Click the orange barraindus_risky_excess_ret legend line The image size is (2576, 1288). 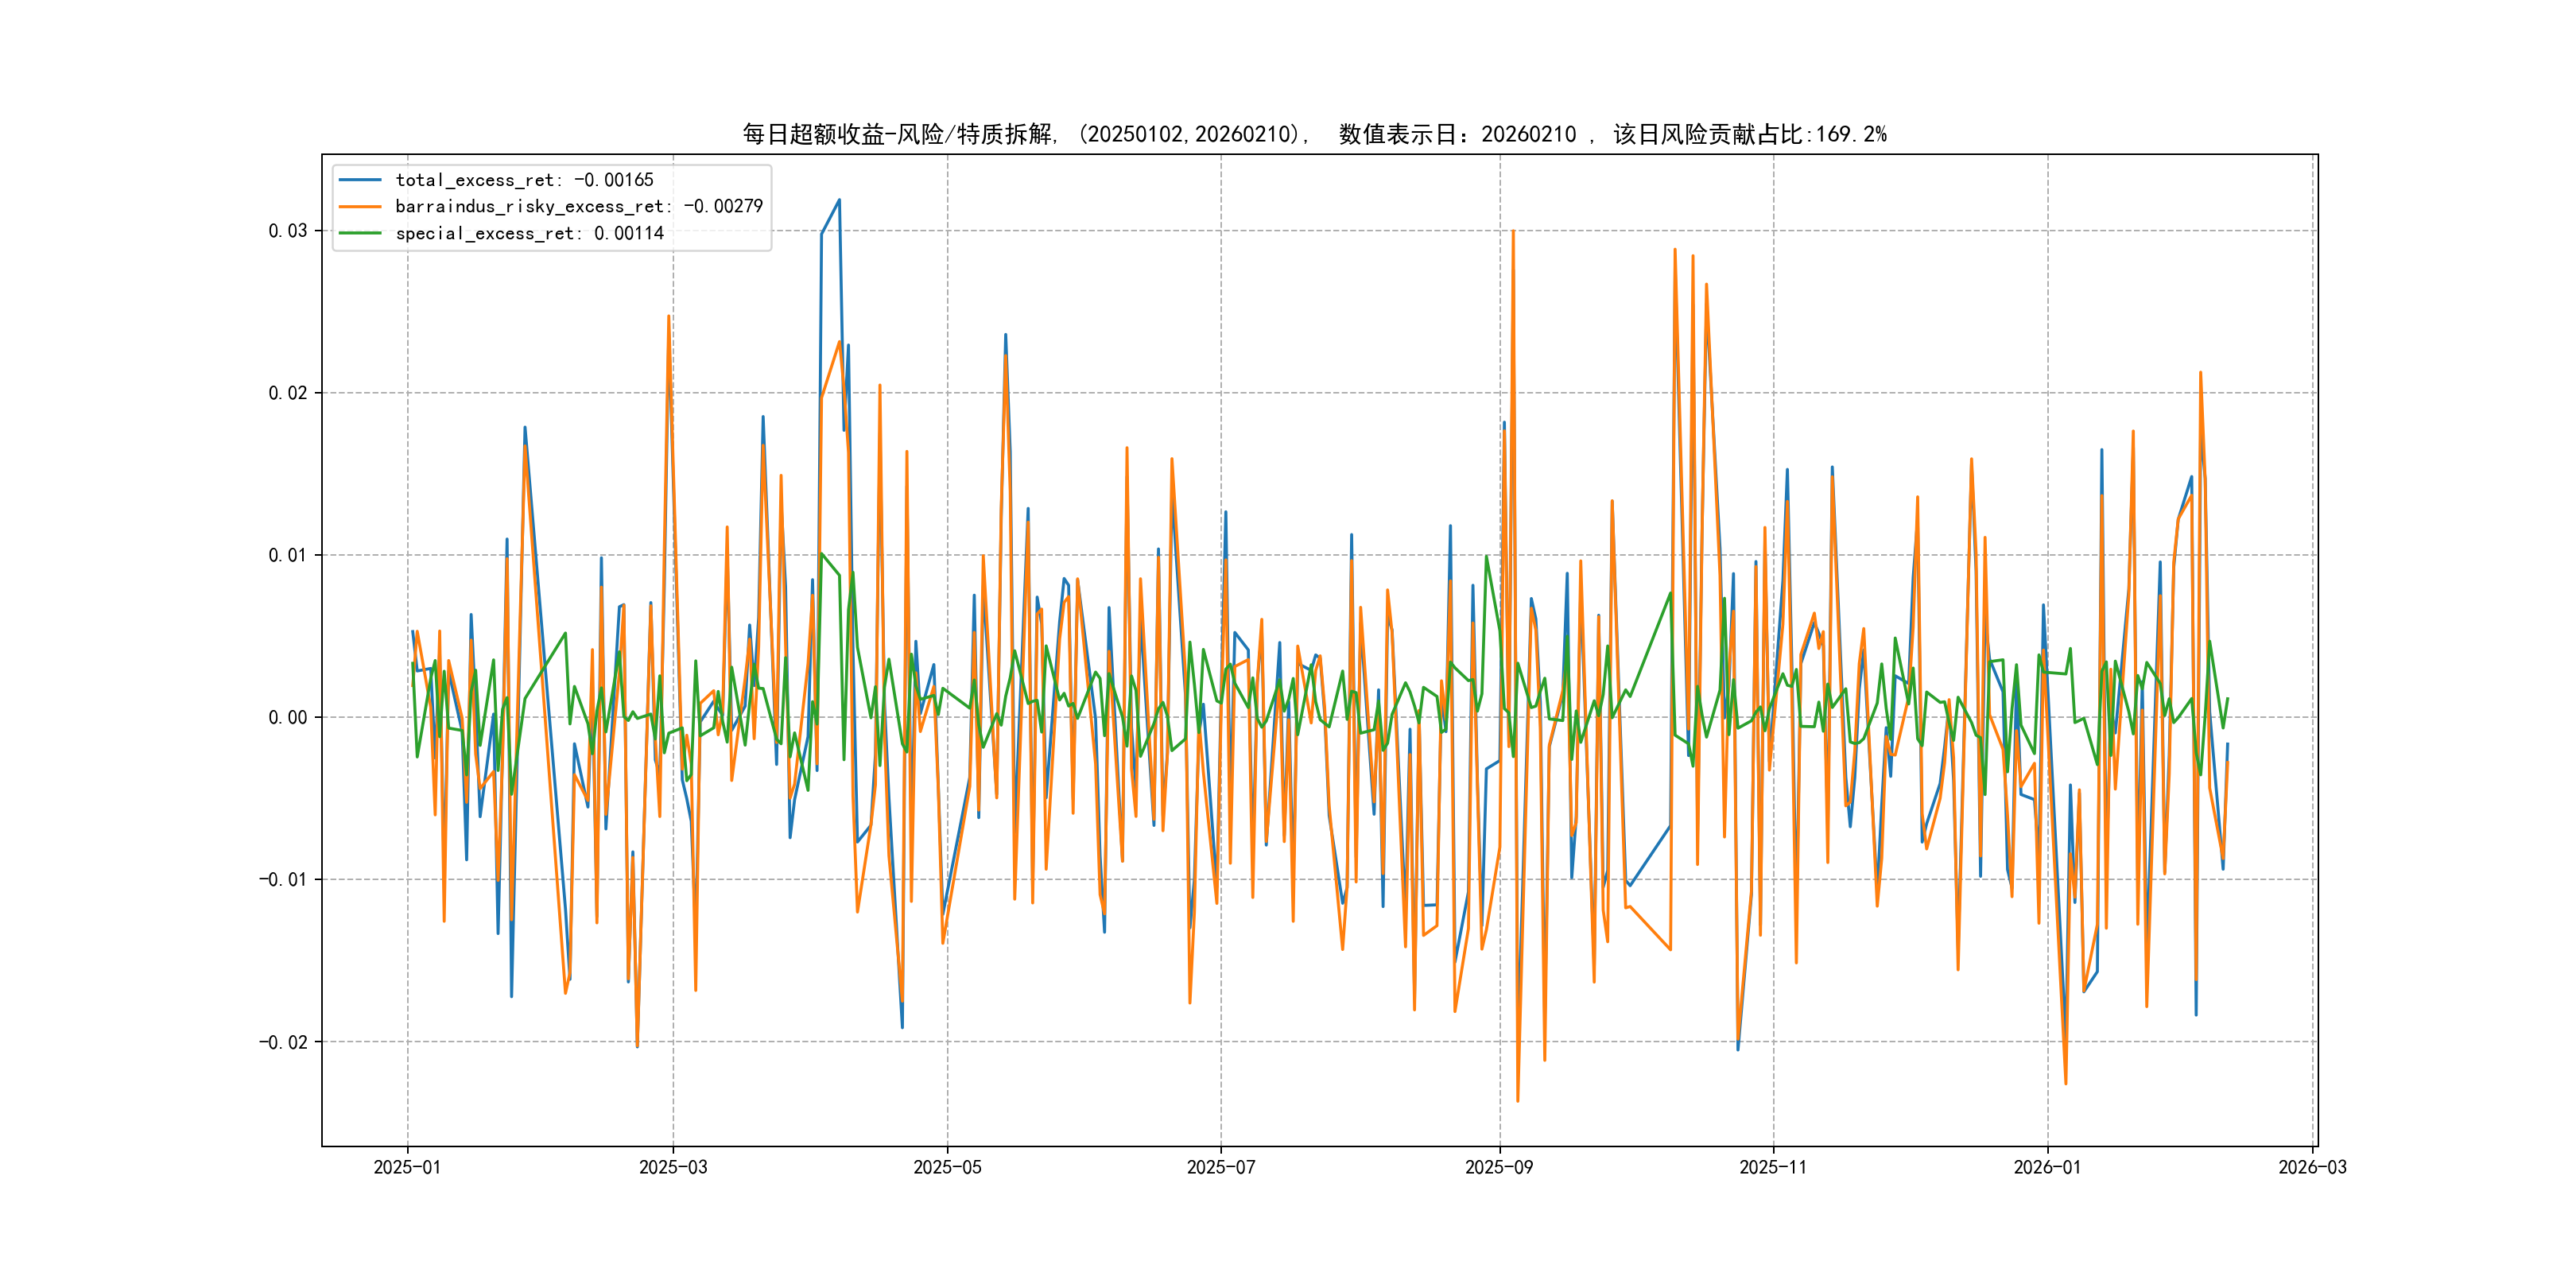[359, 207]
